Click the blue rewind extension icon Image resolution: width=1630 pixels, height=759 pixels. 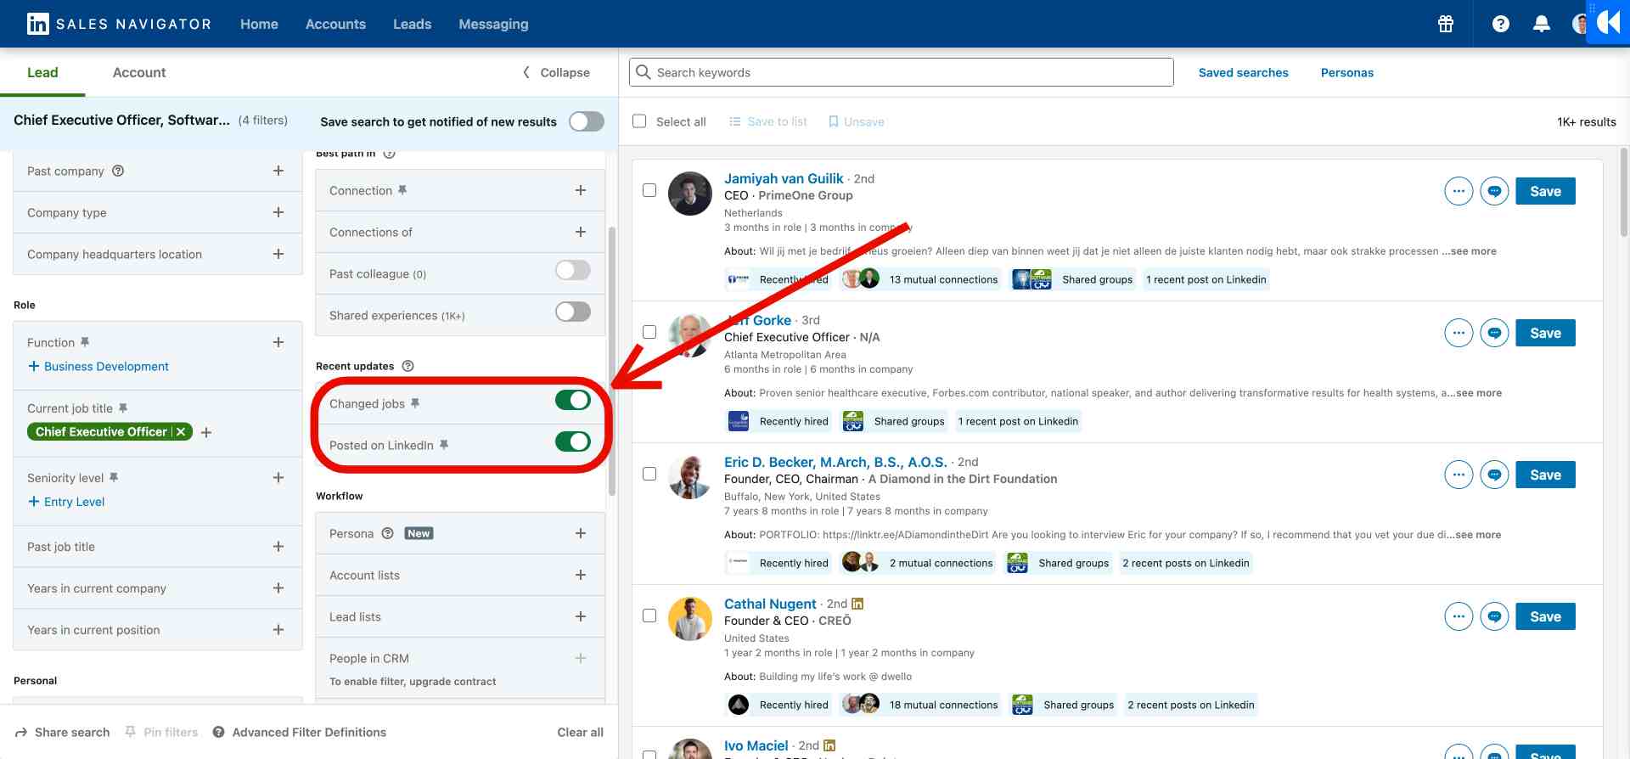[1608, 22]
